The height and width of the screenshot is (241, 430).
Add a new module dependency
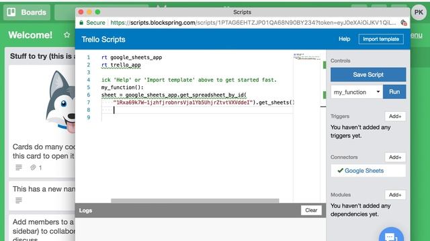click(395, 195)
